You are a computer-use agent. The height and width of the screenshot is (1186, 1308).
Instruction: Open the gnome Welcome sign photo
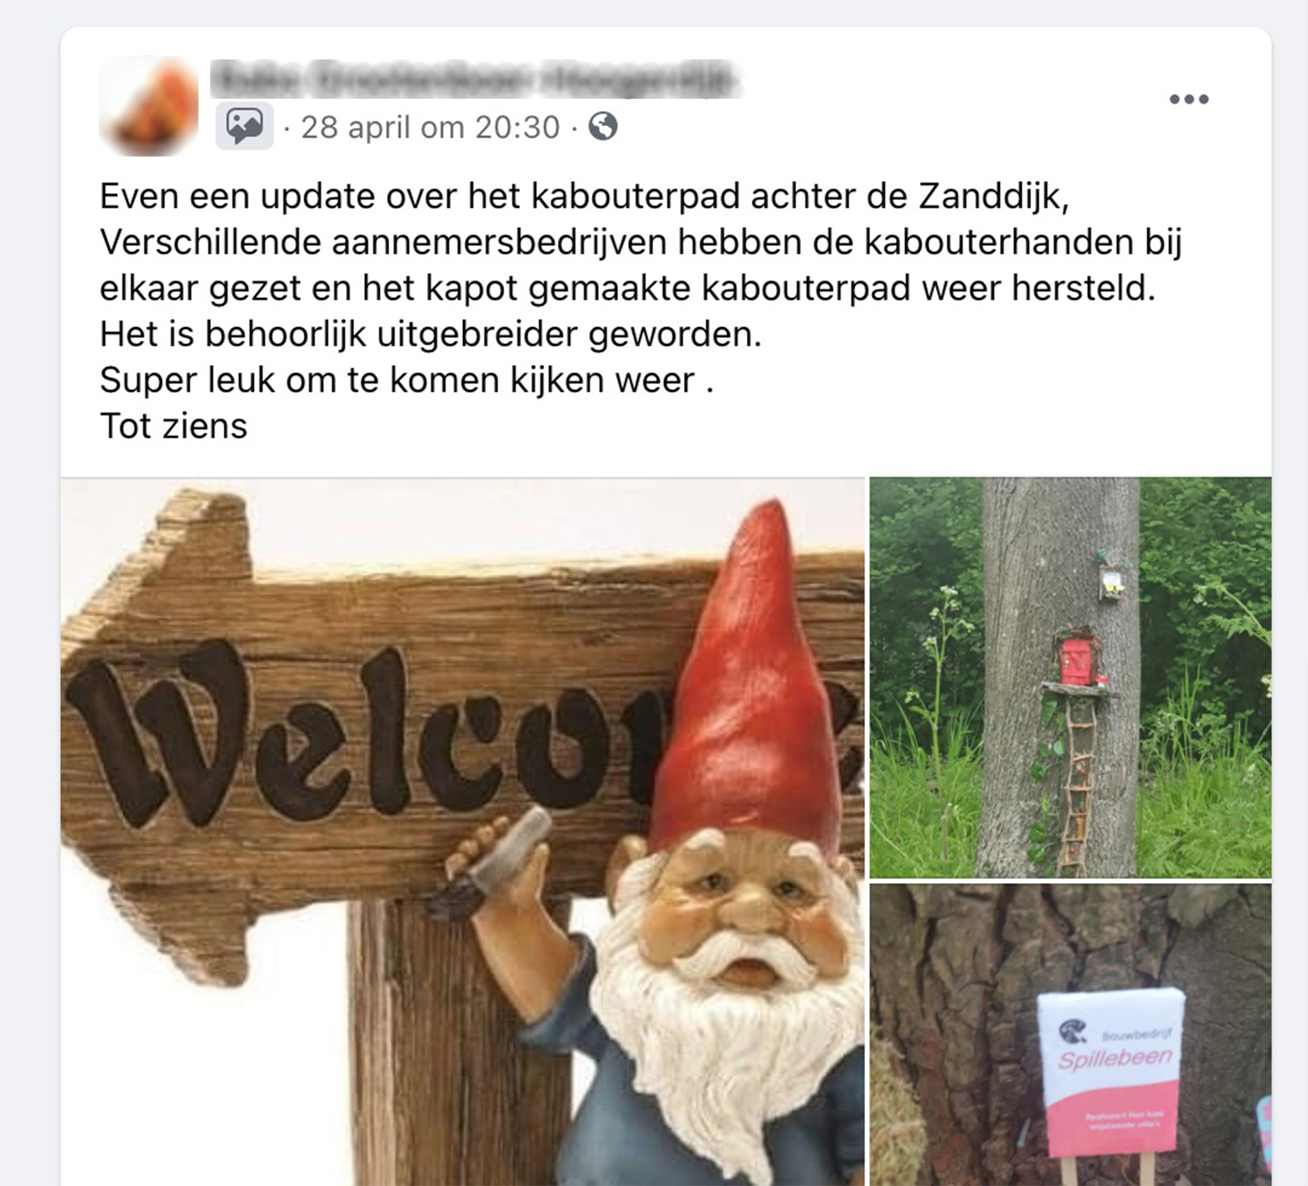click(x=462, y=831)
